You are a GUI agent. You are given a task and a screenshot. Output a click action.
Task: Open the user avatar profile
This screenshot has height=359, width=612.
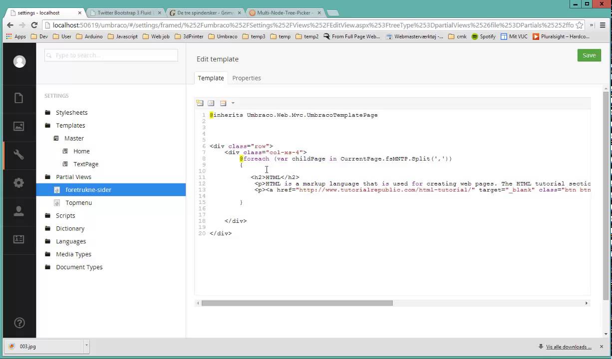click(x=19, y=61)
